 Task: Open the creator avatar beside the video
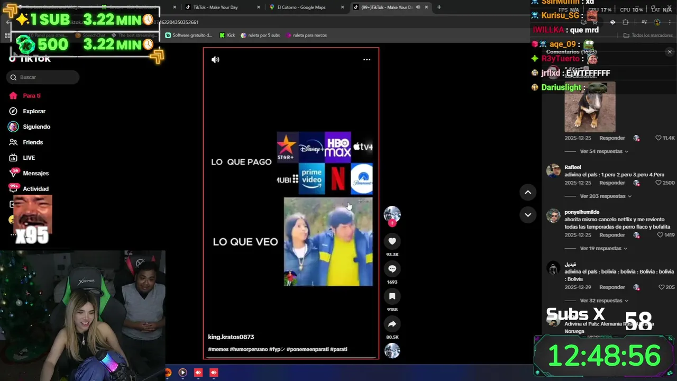click(x=392, y=213)
